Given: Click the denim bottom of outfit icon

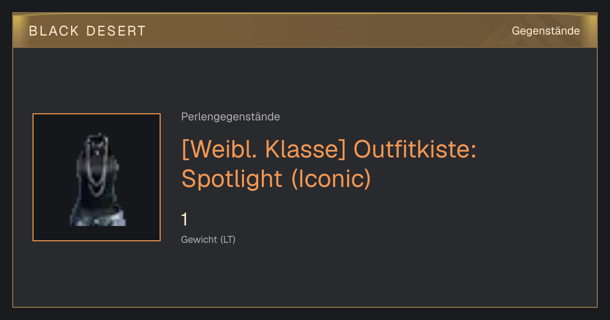Looking at the screenshot, I should point(98,218).
